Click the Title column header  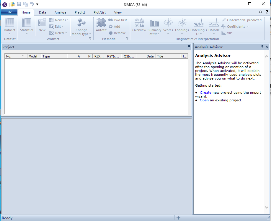pyautogui.click(x=168, y=56)
